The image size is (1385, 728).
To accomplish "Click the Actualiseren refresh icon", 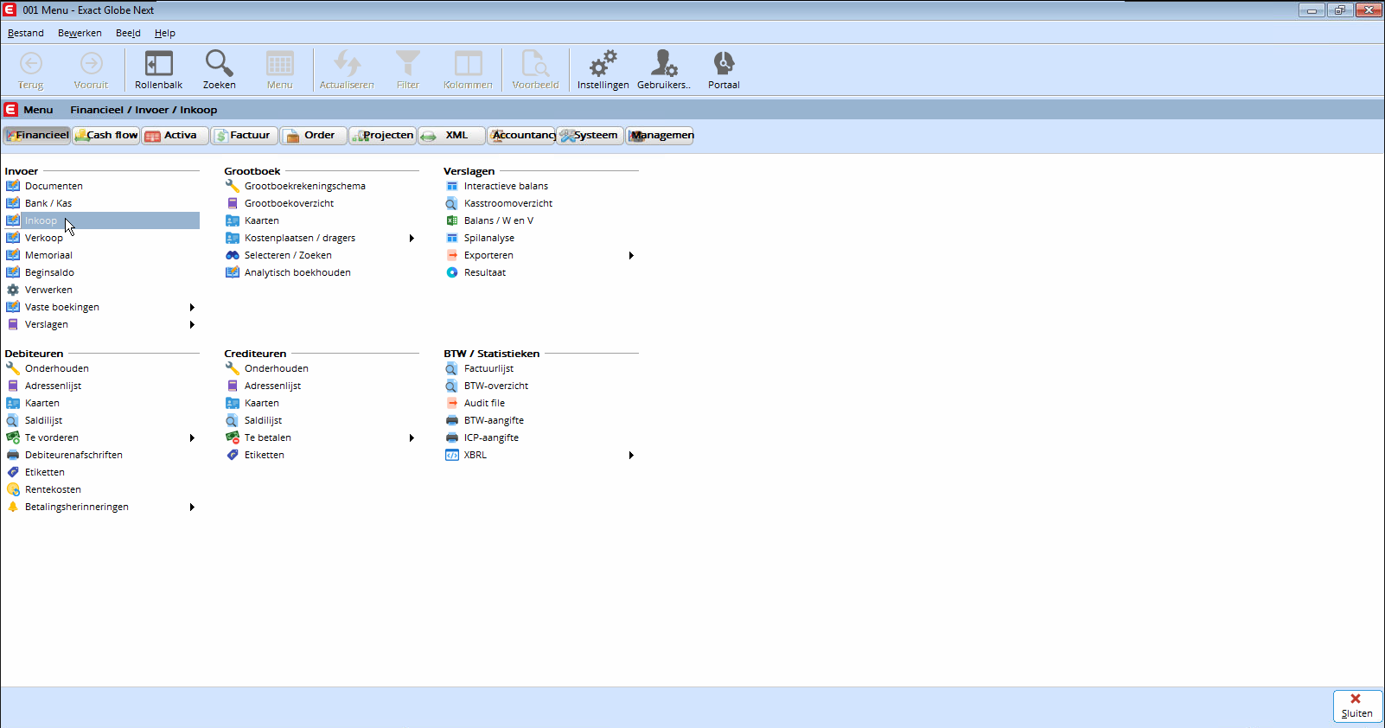I will pyautogui.click(x=347, y=69).
